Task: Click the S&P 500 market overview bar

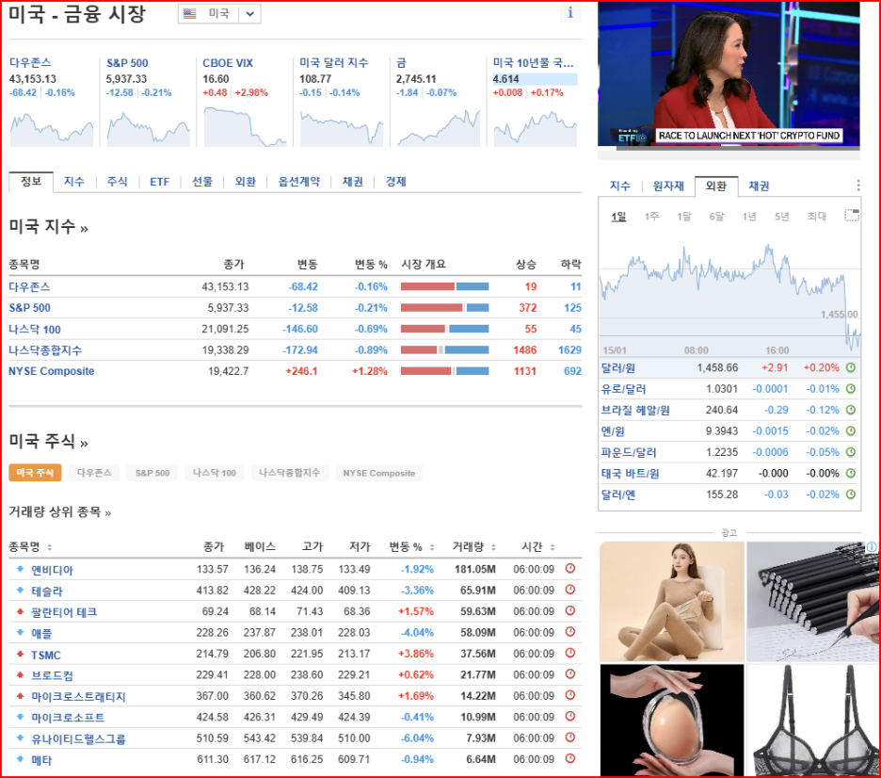Action: [444, 307]
